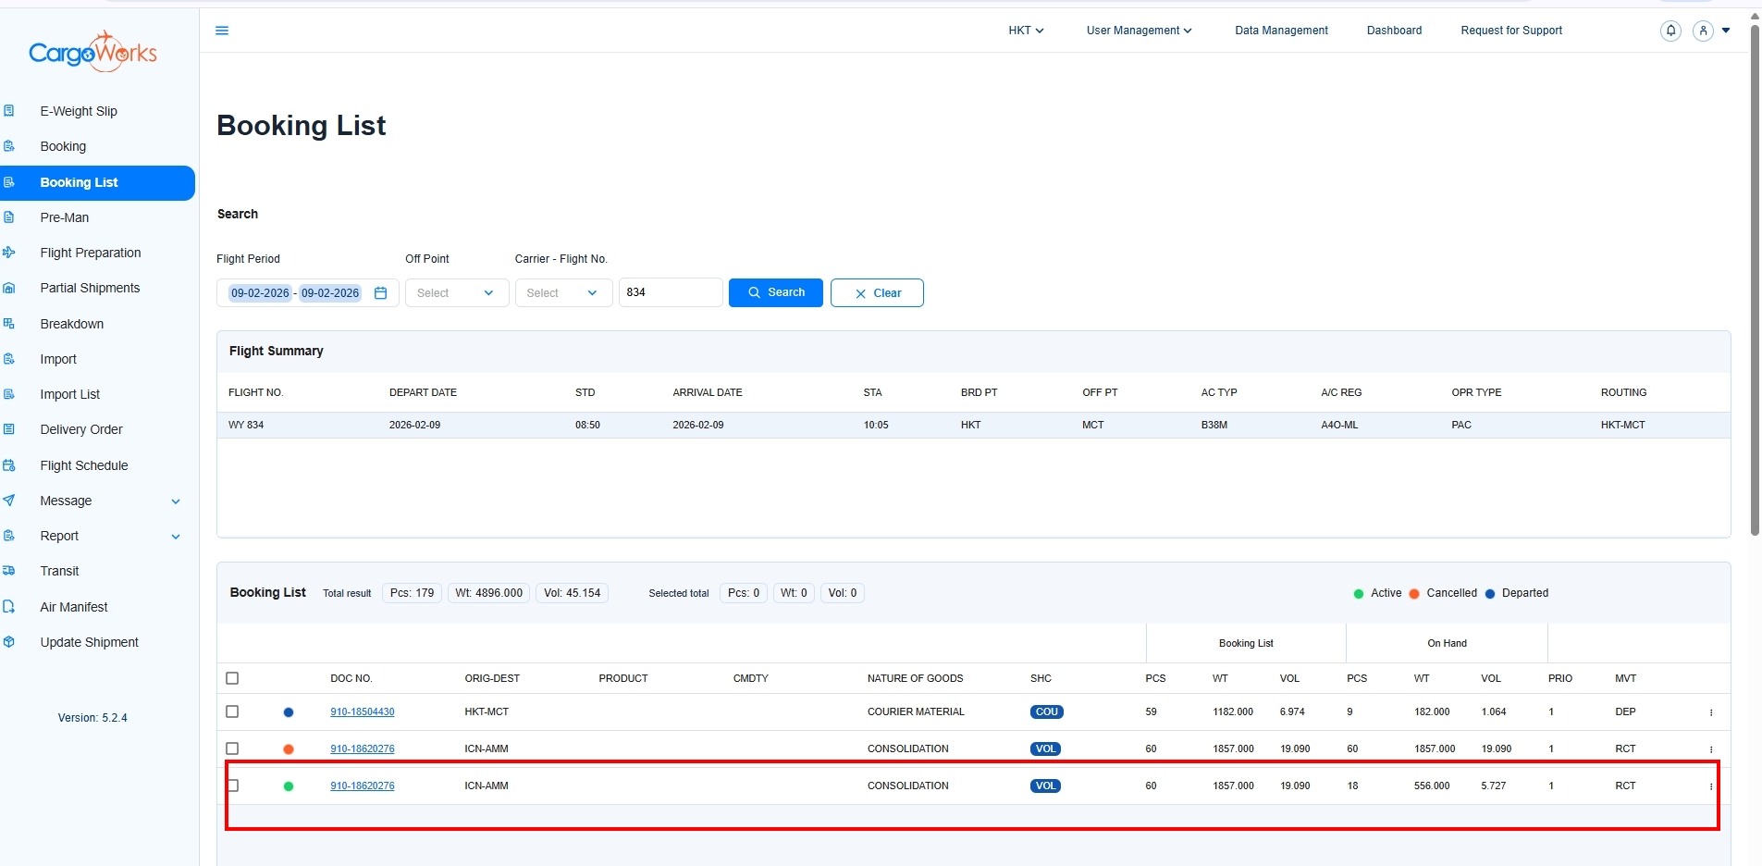This screenshot has height=866, width=1762.
Task: Click the CargoWorks logo
Action: pyautogui.click(x=92, y=52)
